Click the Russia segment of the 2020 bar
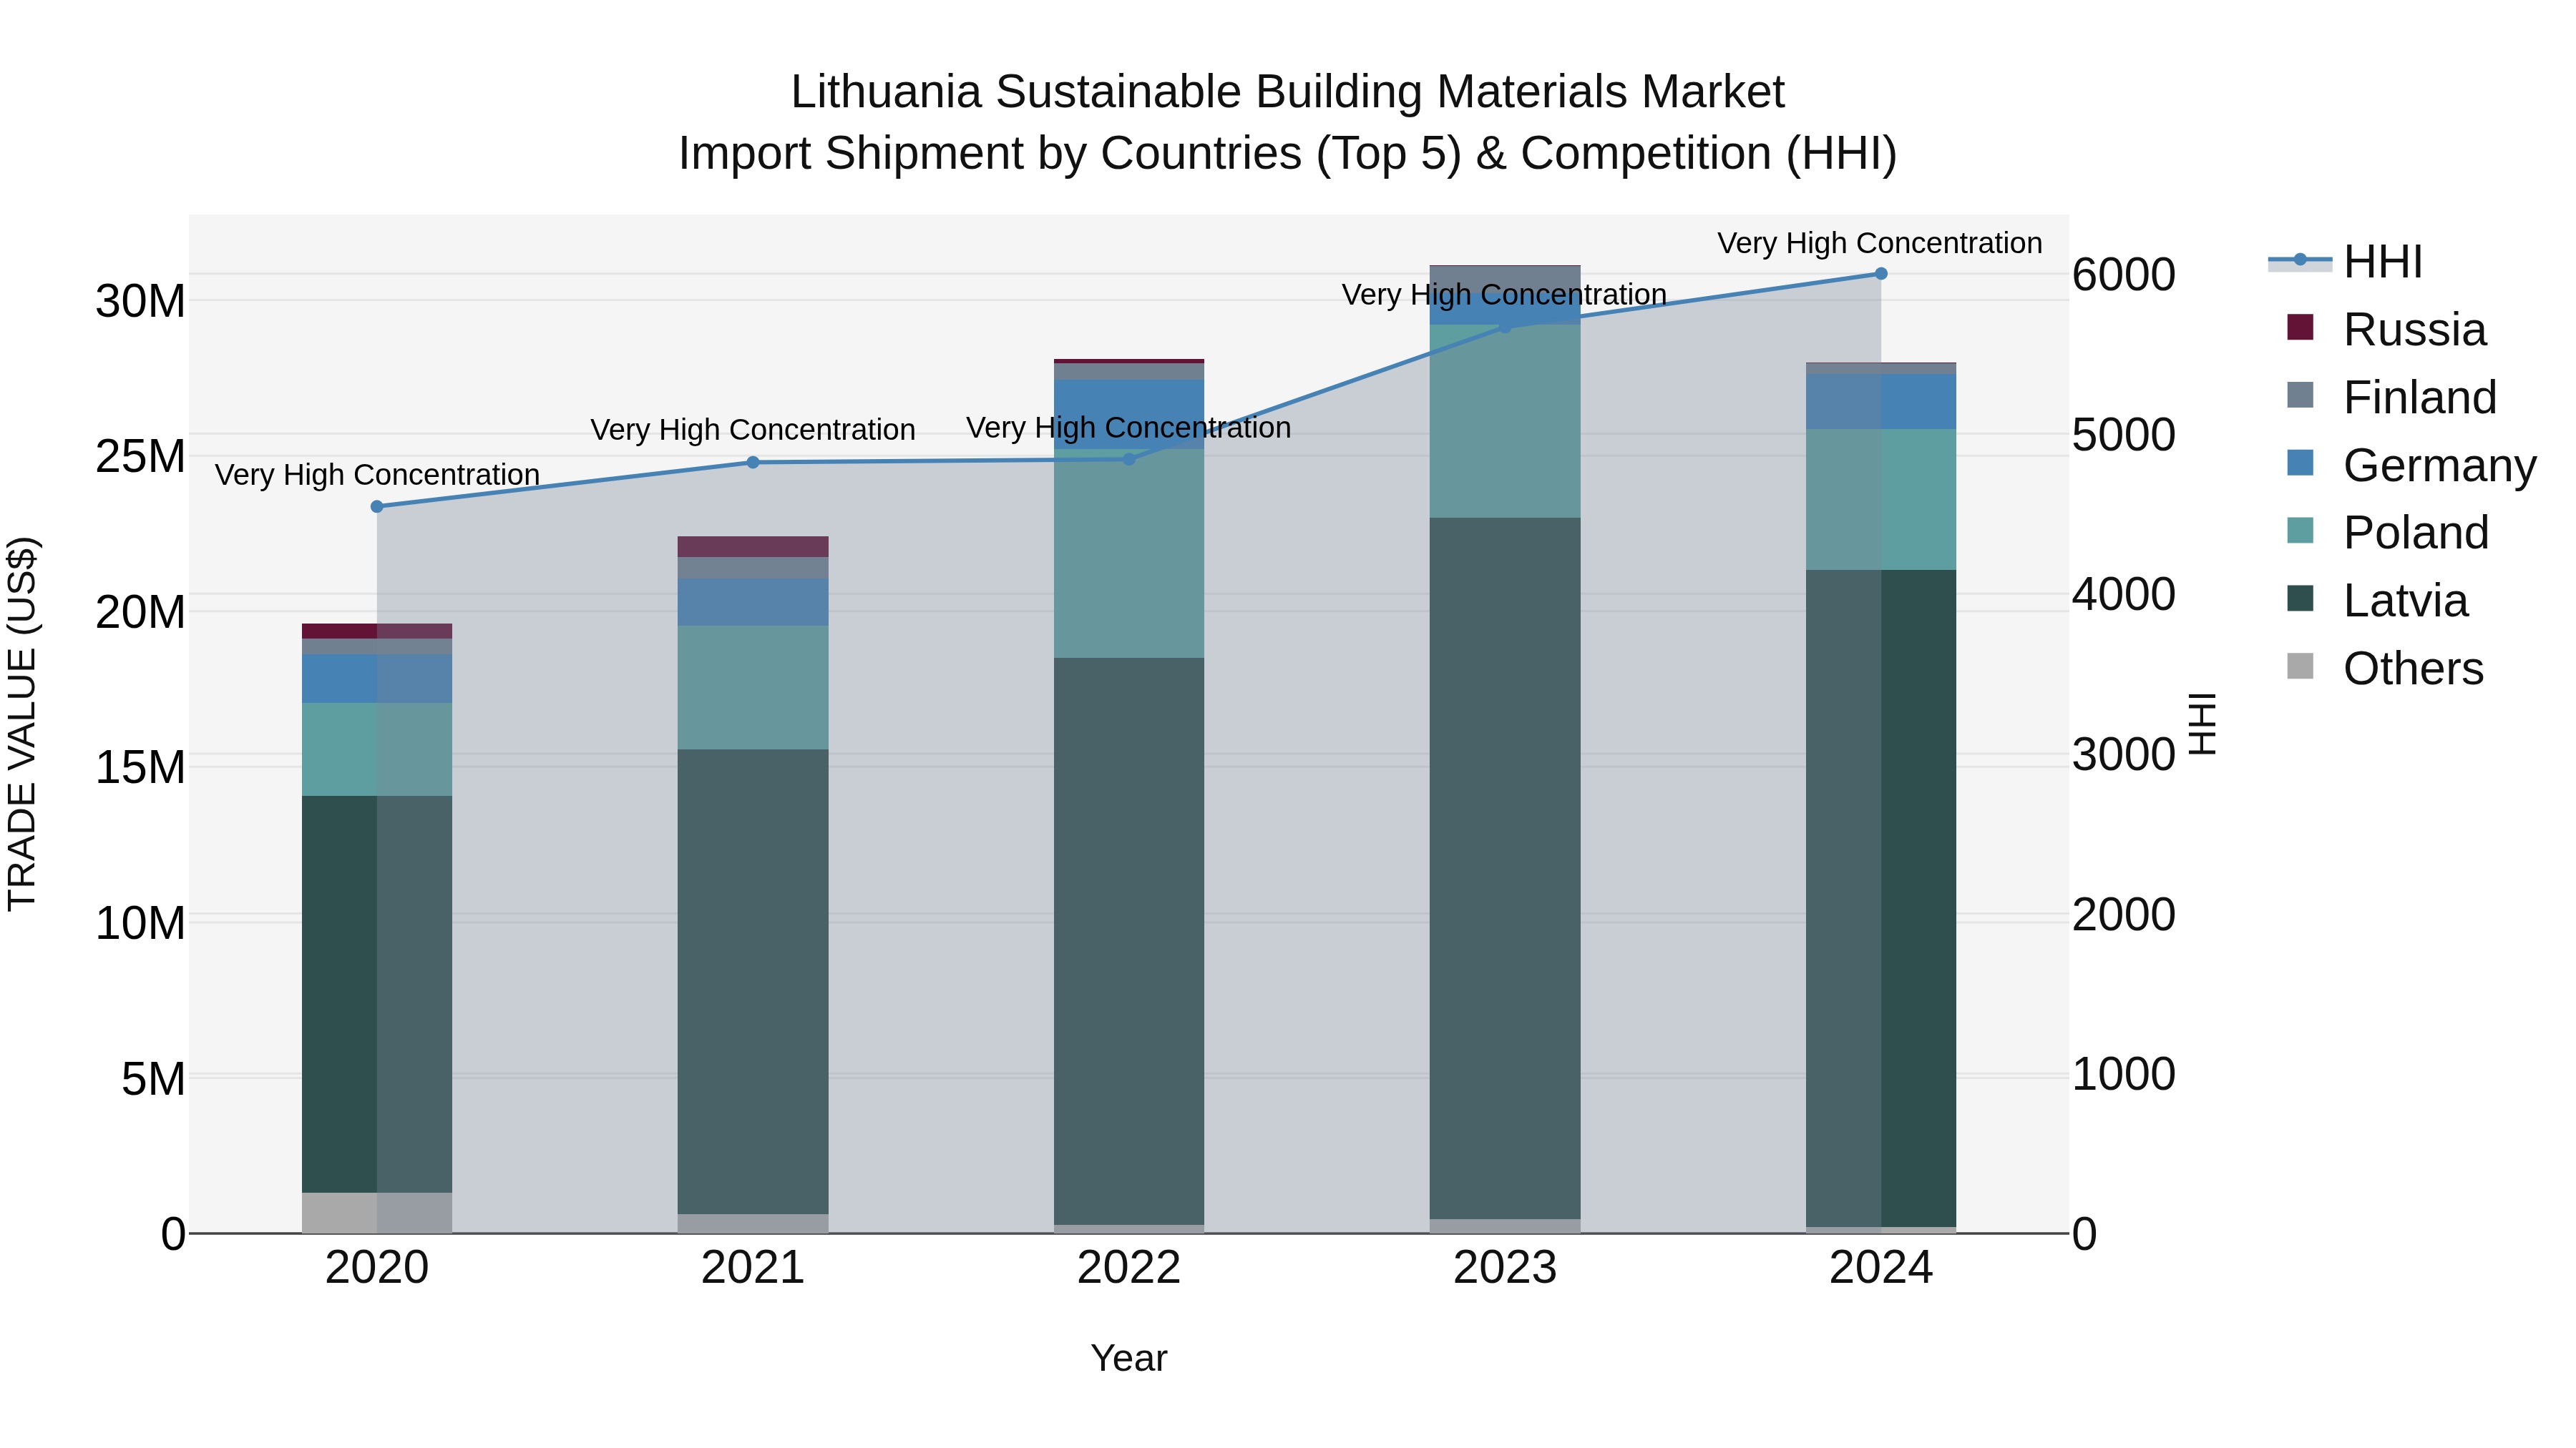Viewport: 2576px width, 1448px height. [377, 631]
